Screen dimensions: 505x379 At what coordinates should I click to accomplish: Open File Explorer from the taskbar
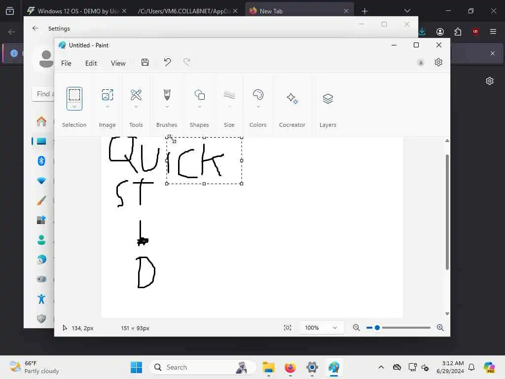[x=268, y=367]
